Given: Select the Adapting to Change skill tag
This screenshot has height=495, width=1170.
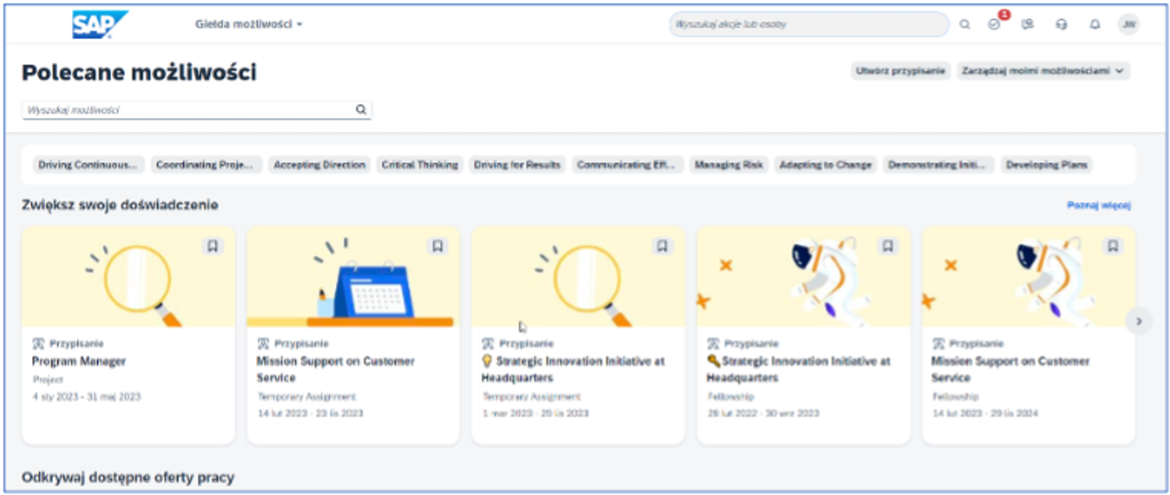Looking at the screenshot, I should point(825,164).
